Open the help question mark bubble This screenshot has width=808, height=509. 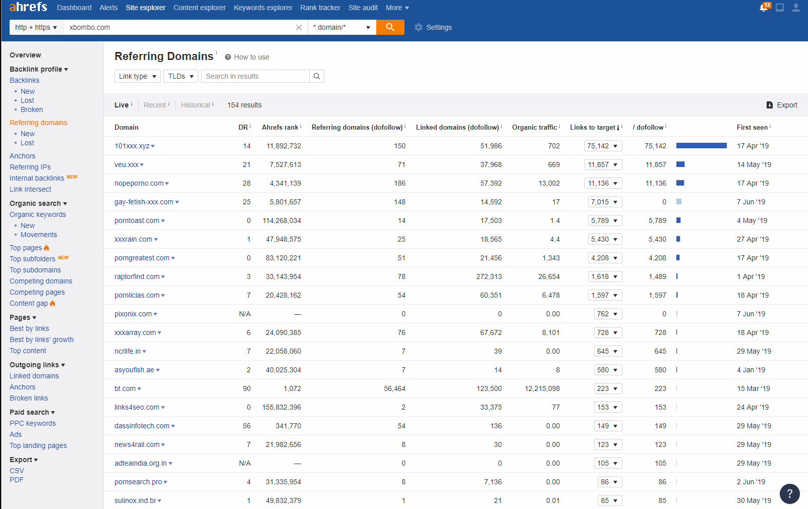(790, 494)
